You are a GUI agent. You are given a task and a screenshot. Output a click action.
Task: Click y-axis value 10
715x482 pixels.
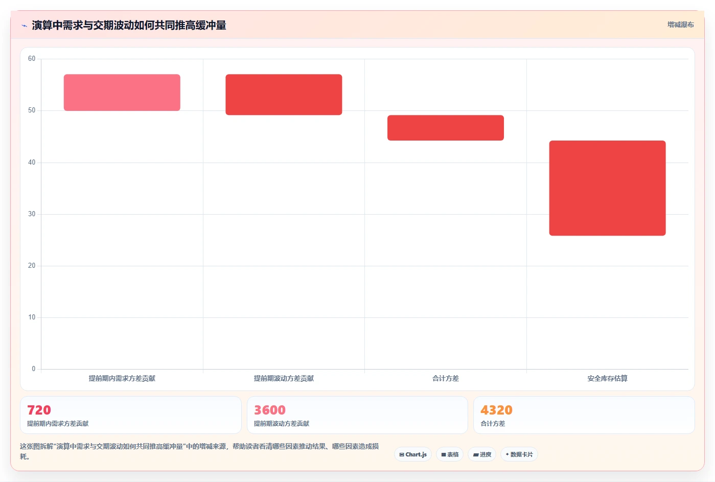tap(32, 317)
